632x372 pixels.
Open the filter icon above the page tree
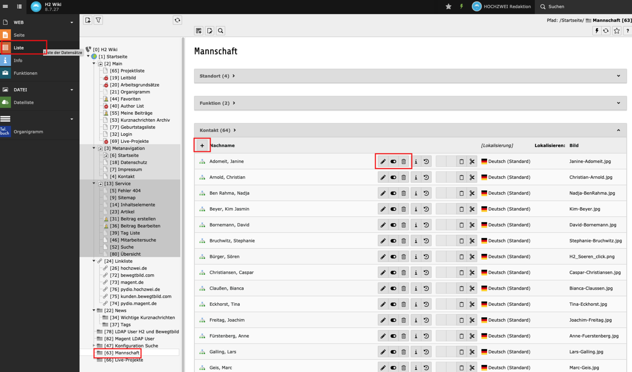pos(98,20)
